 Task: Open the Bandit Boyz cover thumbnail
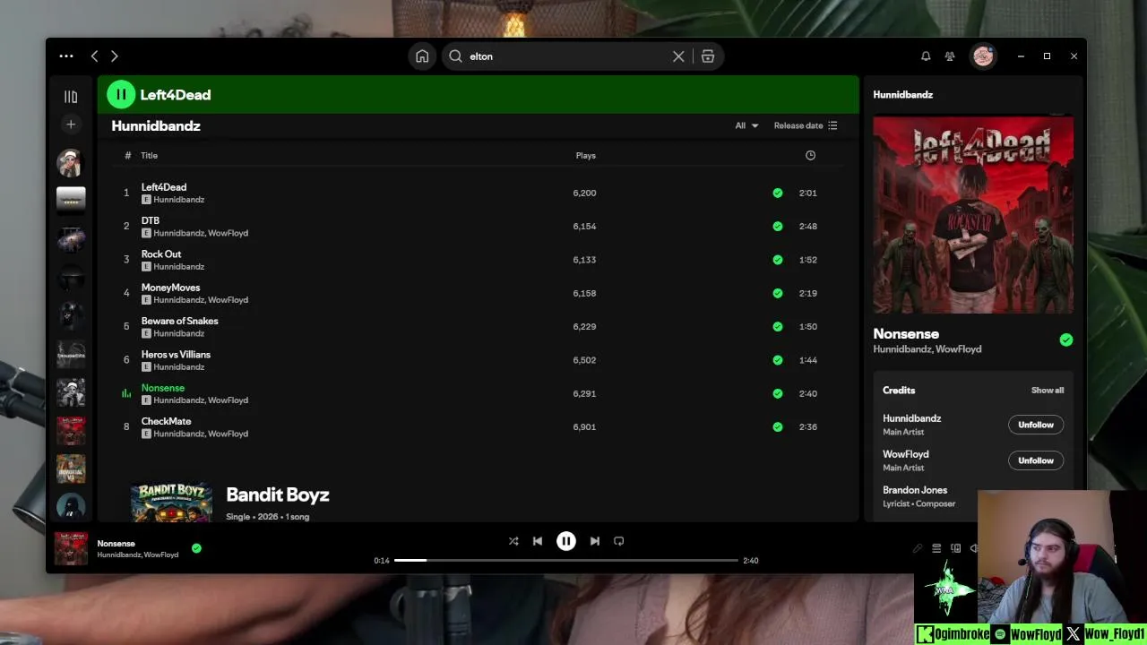[x=171, y=502]
